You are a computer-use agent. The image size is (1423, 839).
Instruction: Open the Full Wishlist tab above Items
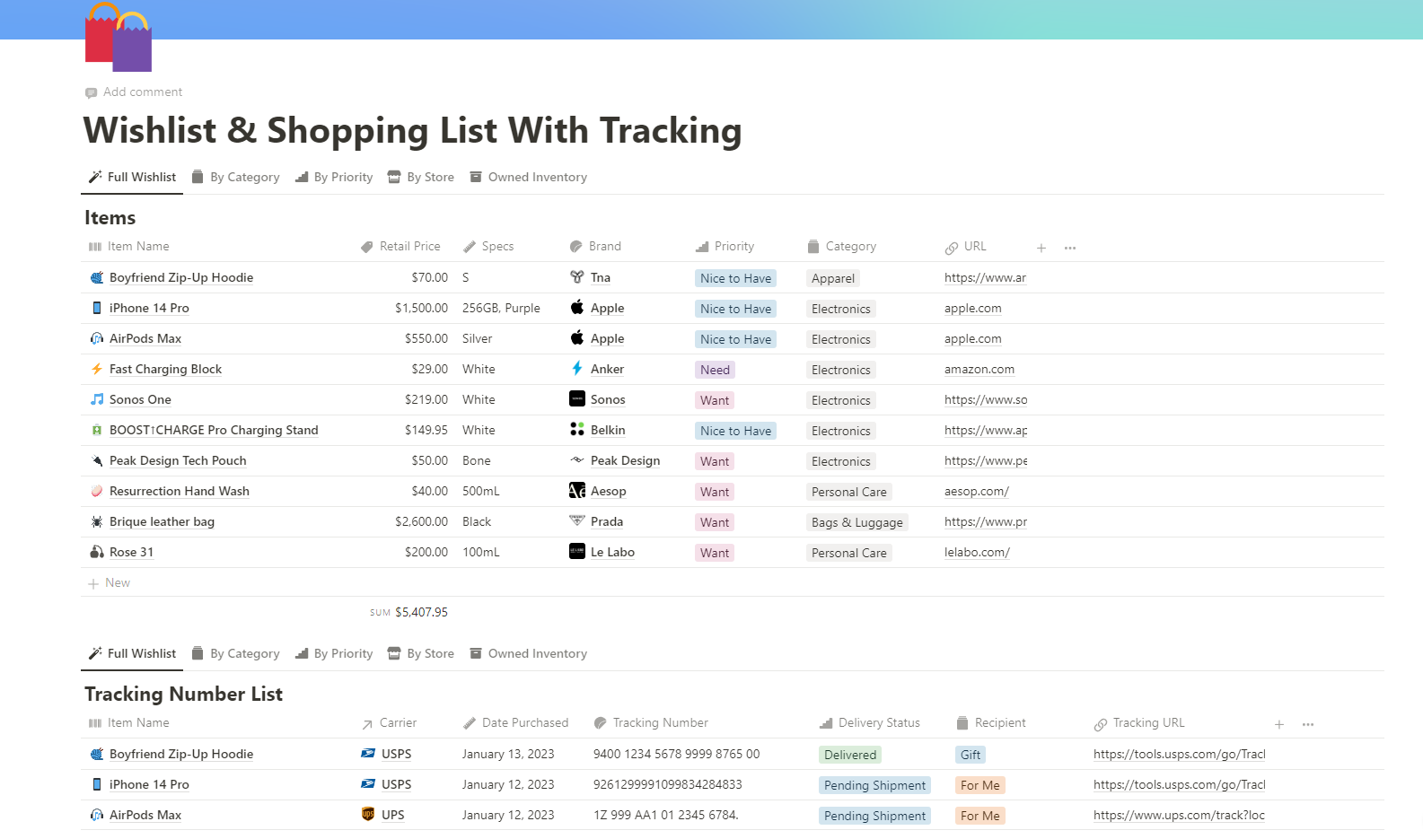pos(132,177)
